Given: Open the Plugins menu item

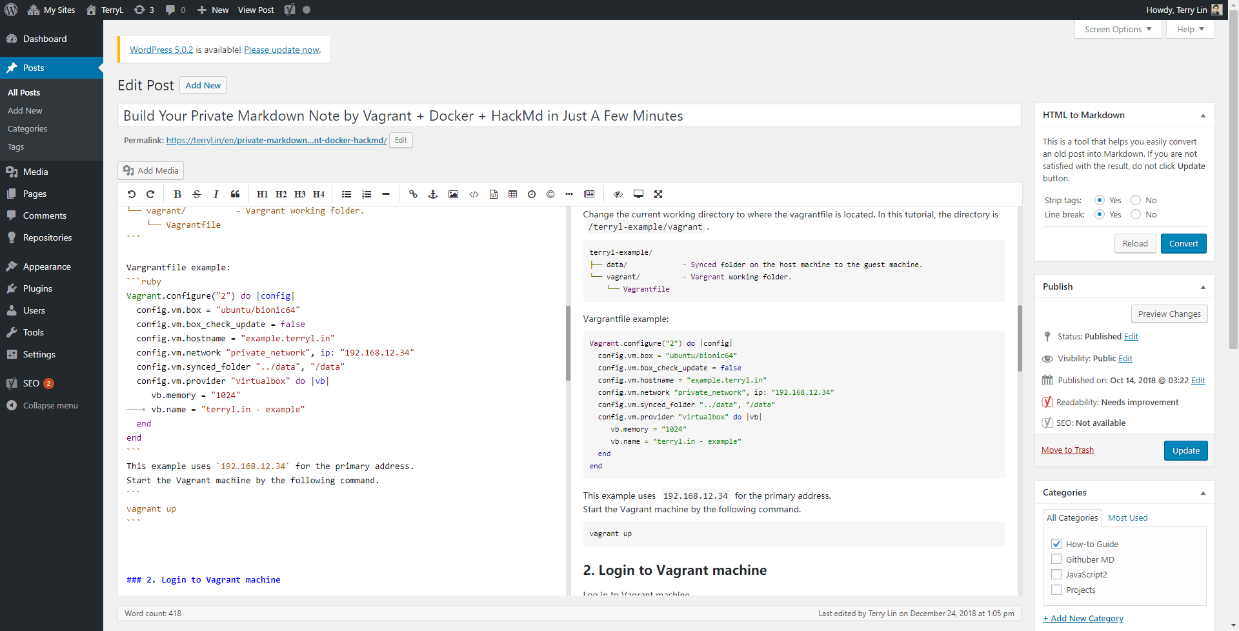Looking at the screenshot, I should point(52,288).
